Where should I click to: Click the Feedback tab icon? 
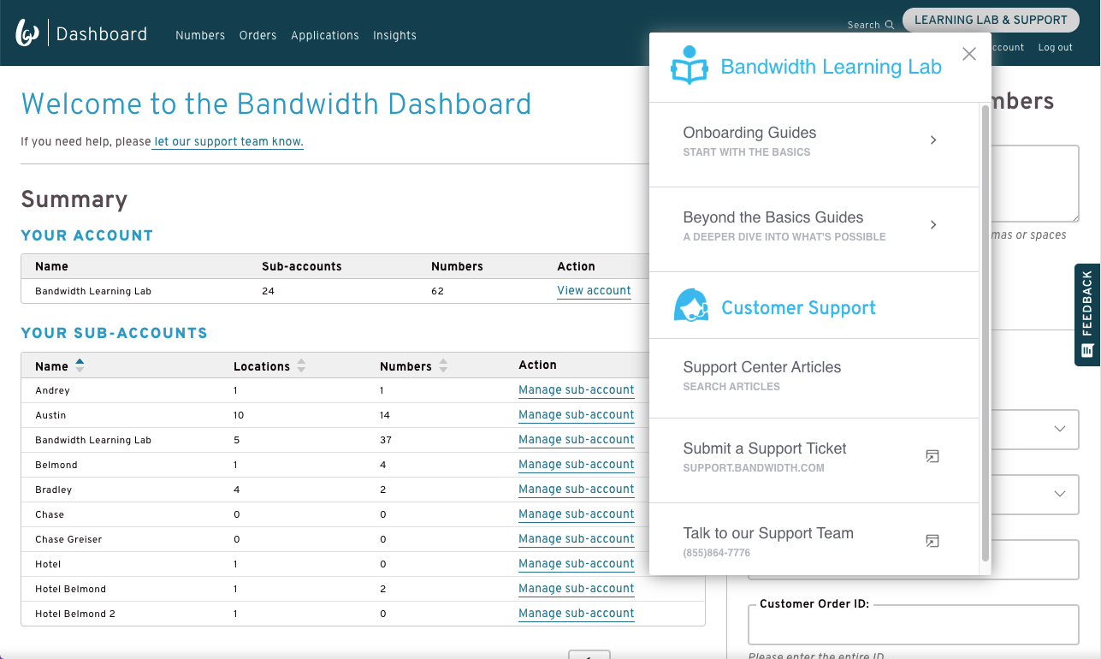[1087, 350]
